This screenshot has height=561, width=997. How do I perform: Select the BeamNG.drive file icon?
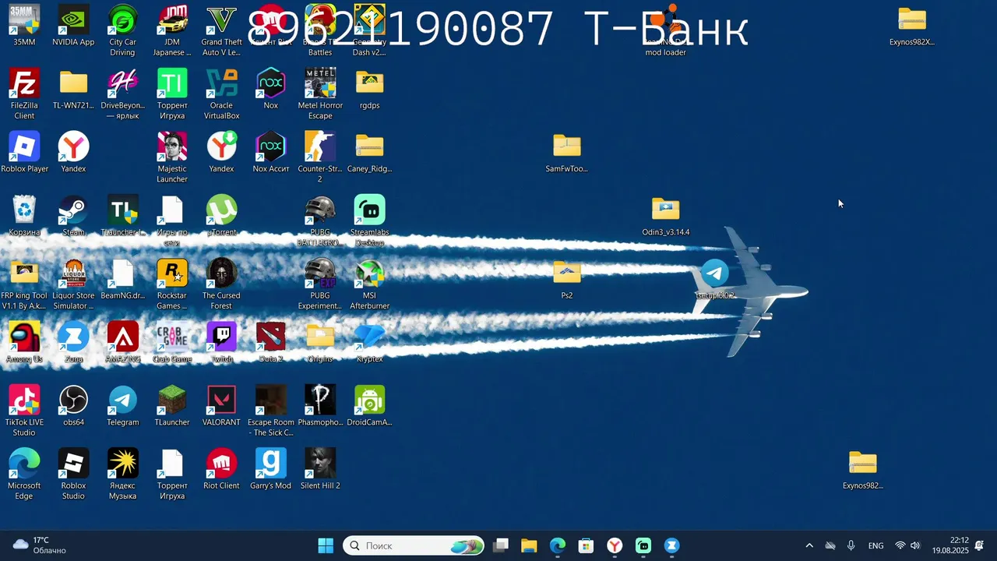point(122,273)
